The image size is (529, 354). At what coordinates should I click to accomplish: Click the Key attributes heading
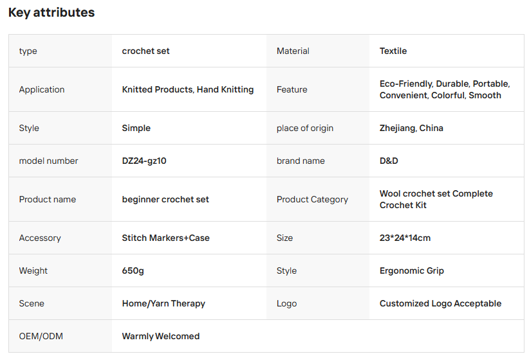(51, 12)
